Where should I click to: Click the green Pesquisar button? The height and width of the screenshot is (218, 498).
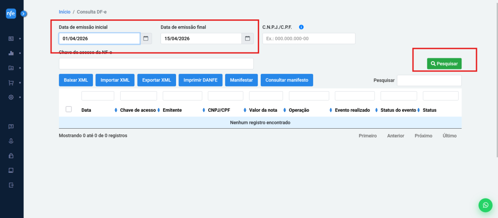pos(445,64)
